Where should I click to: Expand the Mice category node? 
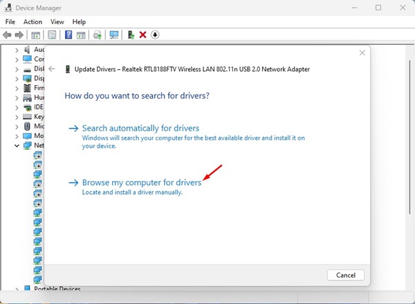[x=17, y=126]
